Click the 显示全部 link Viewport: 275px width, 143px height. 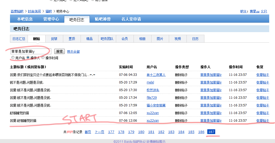73,52
